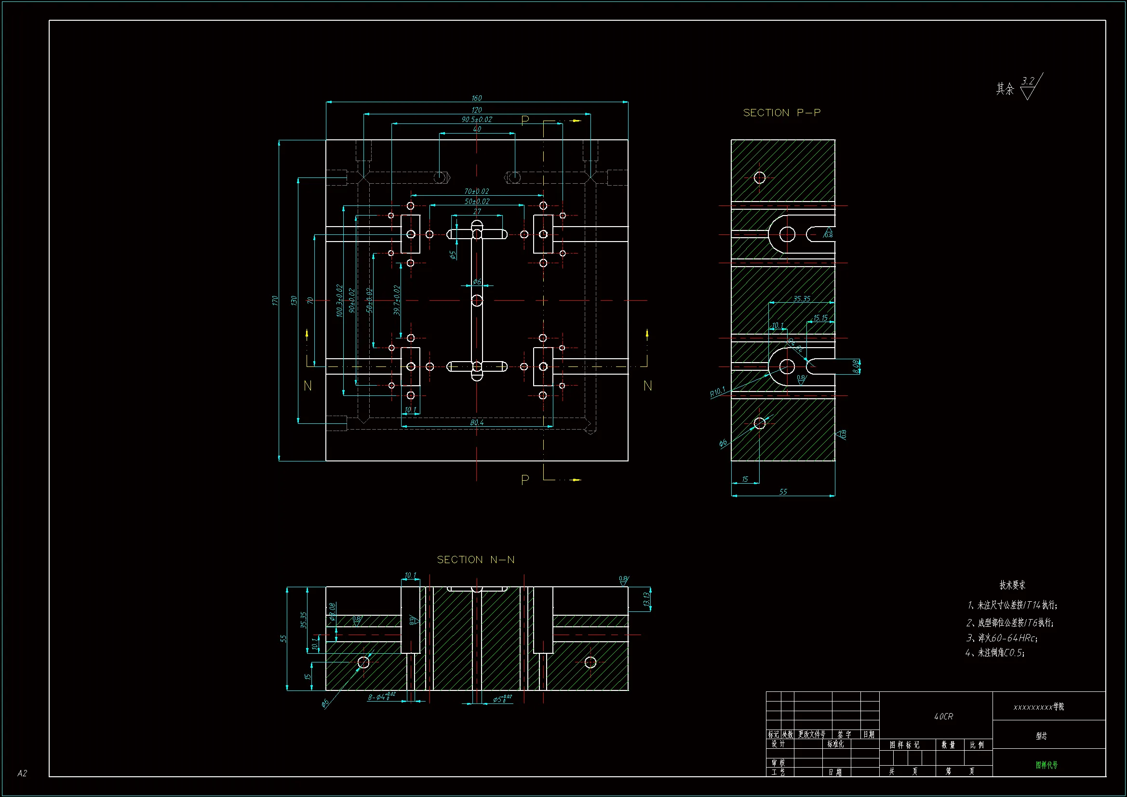Select the 技术要求 heading
Screen dimensions: 1127x797
1012,585
